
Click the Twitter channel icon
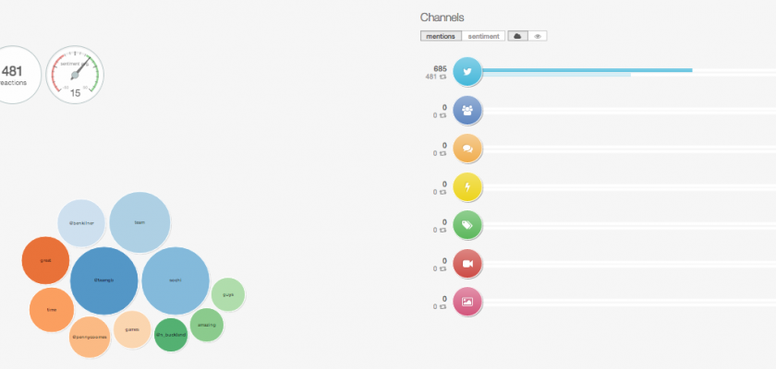tap(468, 72)
